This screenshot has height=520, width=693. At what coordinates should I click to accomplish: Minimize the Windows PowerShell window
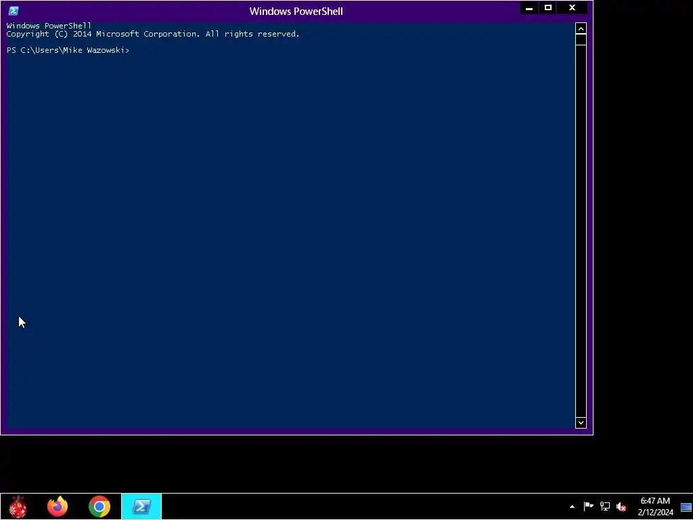coord(529,8)
